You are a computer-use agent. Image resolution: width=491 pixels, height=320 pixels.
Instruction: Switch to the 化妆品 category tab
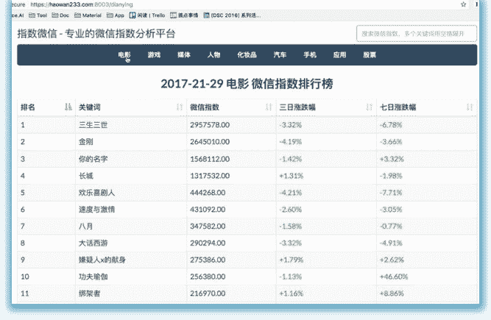[x=246, y=55]
